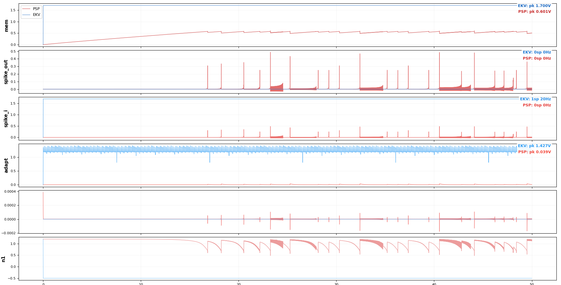This screenshot has width=561, height=285.
Task: Click the x-axis tick label 30
Action: click(336, 284)
